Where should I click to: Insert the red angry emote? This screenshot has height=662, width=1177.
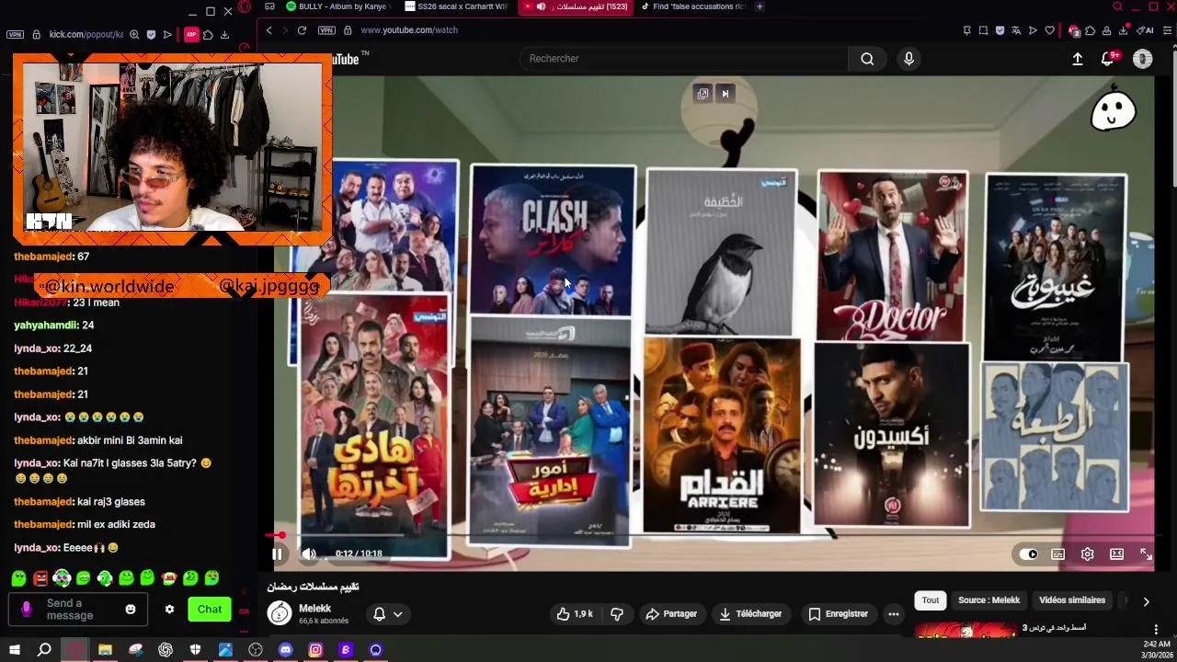[40, 578]
